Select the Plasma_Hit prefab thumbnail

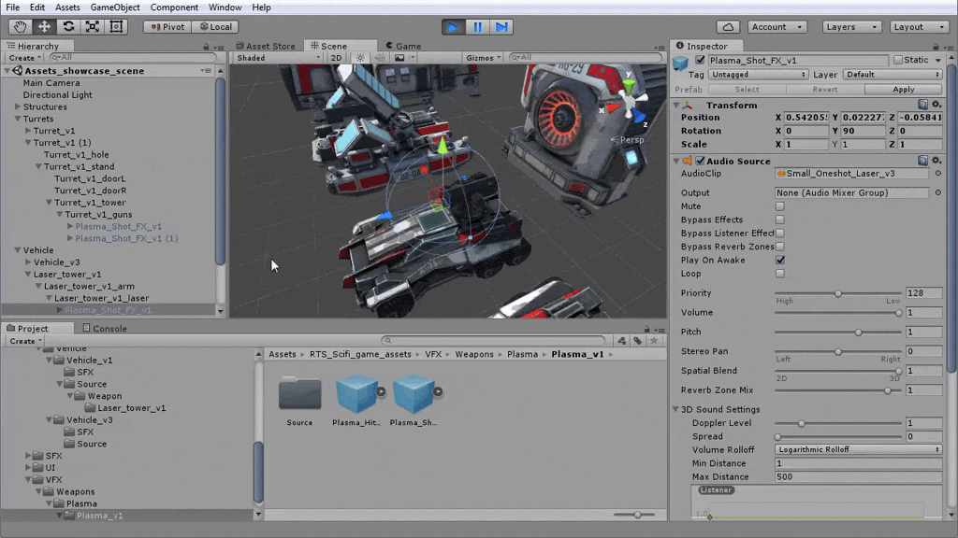coord(356,394)
